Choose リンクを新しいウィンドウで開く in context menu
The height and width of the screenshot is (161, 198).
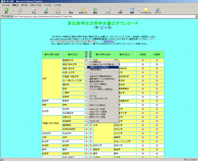point(103,64)
